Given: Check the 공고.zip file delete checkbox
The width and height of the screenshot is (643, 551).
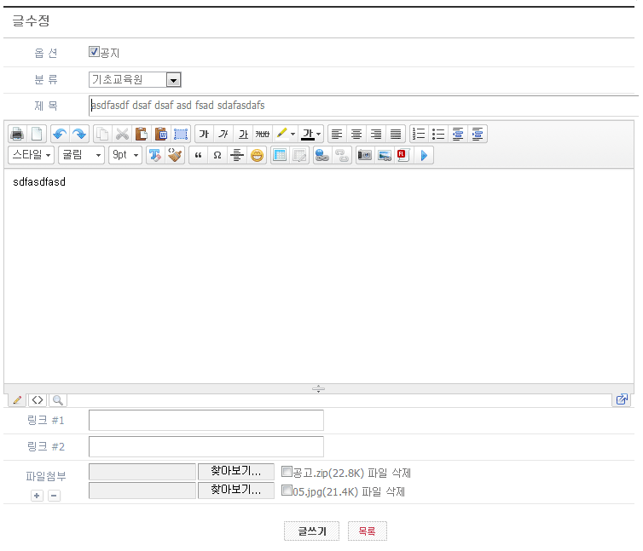Looking at the screenshot, I should (x=287, y=472).
